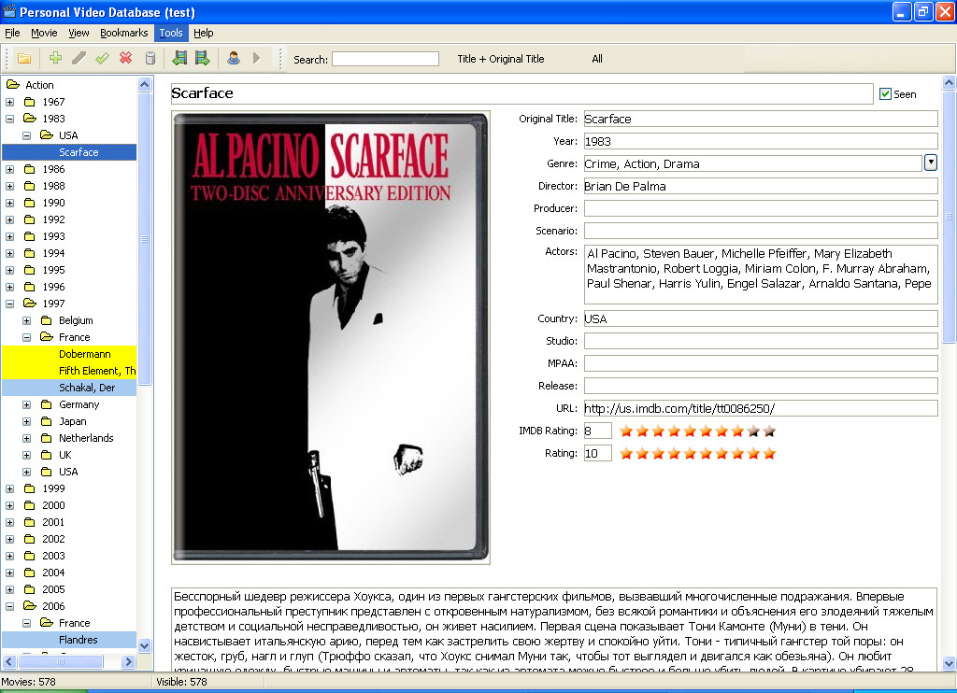Screen dimensions: 957x693
Task: Open the Bookmarks menu
Action: (124, 33)
